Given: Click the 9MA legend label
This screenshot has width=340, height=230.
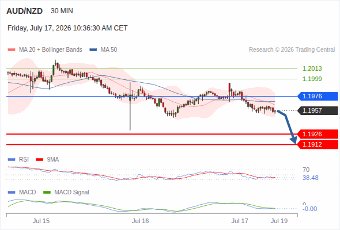Looking at the screenshot, I should click(x=53, y=160).
